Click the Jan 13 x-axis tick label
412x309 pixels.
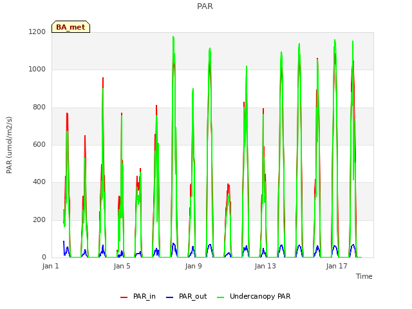pos(265,266)
